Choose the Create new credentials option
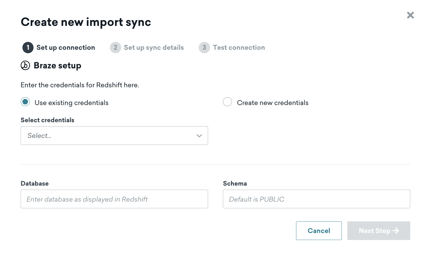The width and height of the screenshot is (426, 256). [x=227, y=102]
